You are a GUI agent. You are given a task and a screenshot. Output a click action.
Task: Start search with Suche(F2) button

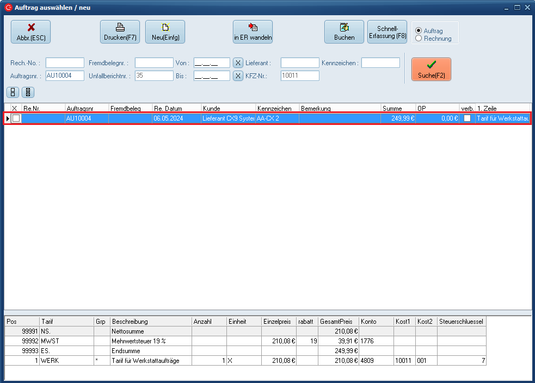tap(431, 70)
